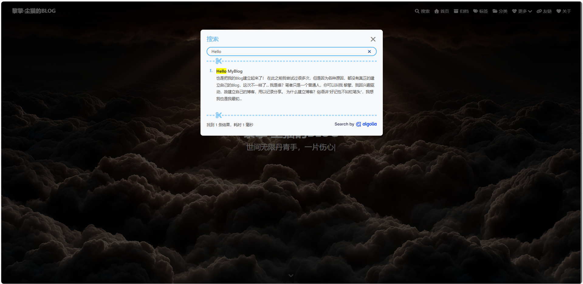The height and width of the screenshot is (284, 583).
Task: Click the algolia text link
Action: 369,124
